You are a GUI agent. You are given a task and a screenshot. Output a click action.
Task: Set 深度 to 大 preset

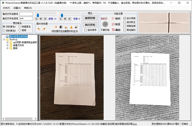click(x=69, y=19)
